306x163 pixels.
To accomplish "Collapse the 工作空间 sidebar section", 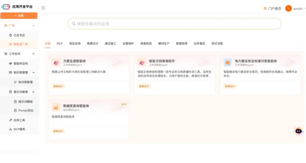I will 33,54.
